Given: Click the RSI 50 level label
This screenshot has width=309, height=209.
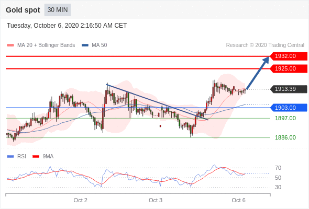Looking at the screenshot, I should pos(278,178).
